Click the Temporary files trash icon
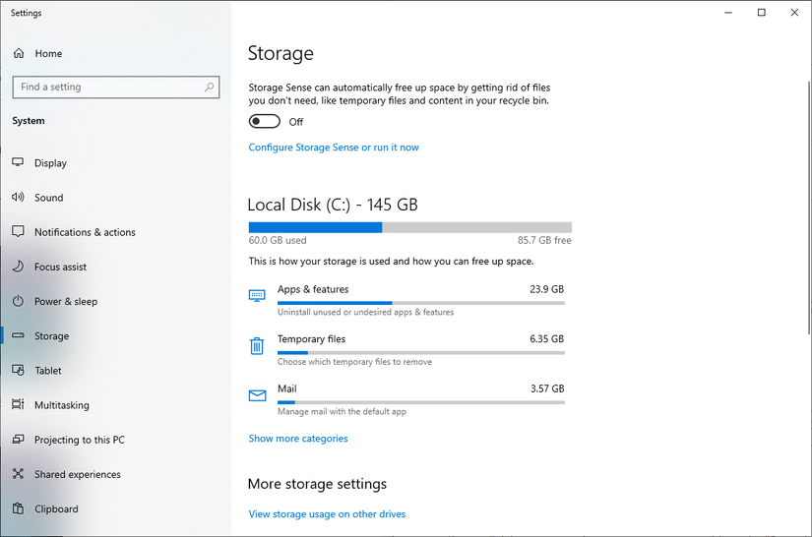 (257, 345)
